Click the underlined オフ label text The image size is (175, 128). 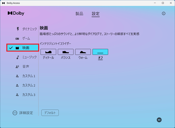(x=100, y=58)
